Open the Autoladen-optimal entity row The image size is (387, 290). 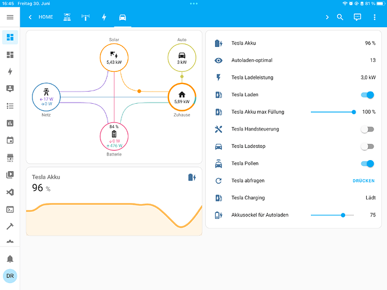point(293,60)
